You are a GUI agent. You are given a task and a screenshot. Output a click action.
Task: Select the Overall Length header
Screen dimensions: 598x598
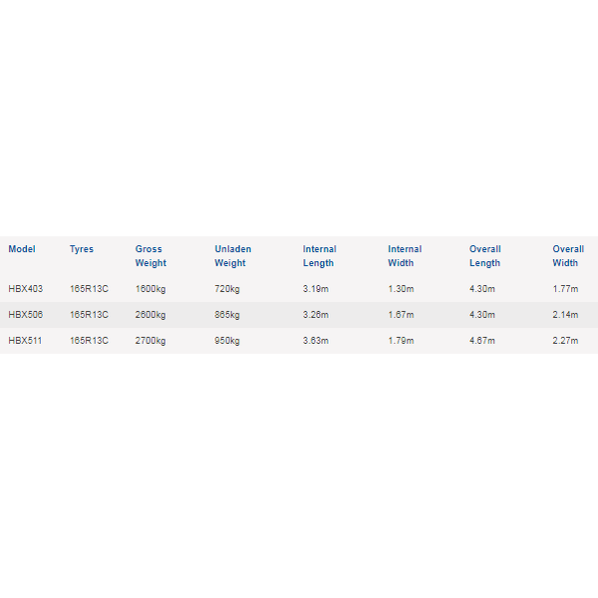[485, 256]
